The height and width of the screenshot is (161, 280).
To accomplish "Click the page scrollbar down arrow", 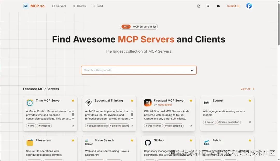I will tap(278, 159).
